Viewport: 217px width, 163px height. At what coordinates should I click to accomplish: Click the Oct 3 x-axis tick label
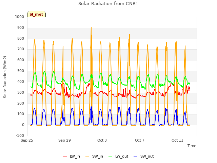(102, 140)
